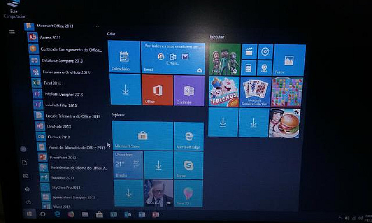Open Log de Telemetria do Office 2013

[73, 116]
